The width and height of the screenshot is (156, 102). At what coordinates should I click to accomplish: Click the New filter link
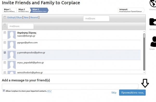pos(26,17)
